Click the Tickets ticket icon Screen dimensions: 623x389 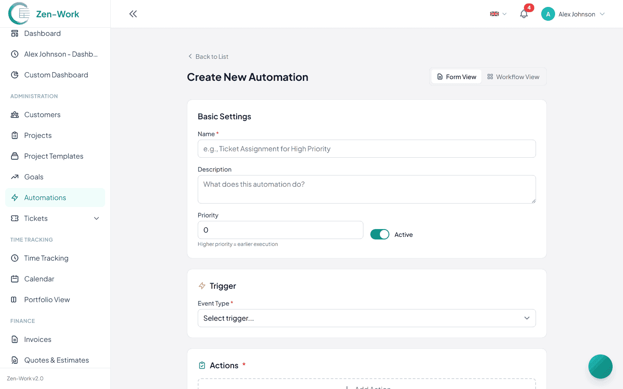click(15, 218)
